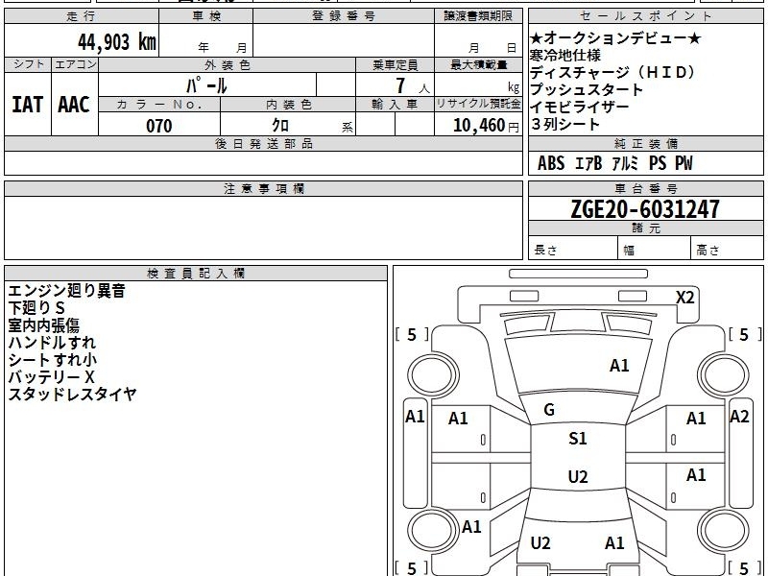Screen dimensions: 768x576
Task: Click the エアコン header cell
Action: click(x=75, y=64)
